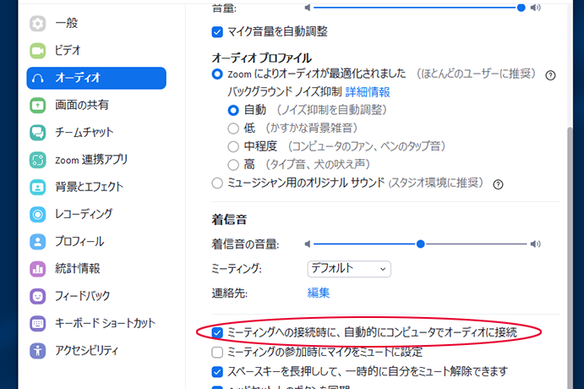Screen dimensions: 584x389
Task: Go to チームチャット settings
Action: click(96, 133)
